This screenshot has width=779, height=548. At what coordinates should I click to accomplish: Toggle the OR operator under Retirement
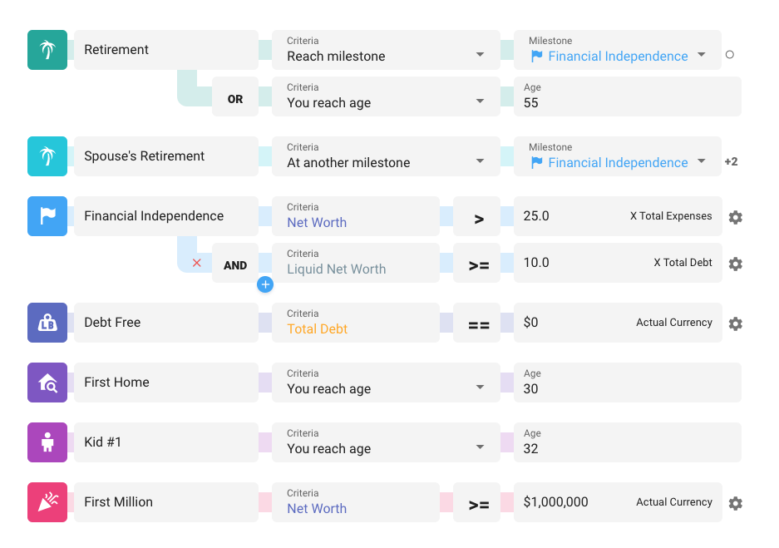[234, 97]
